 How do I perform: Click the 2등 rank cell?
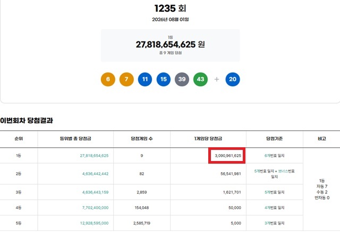click(x=19, y=174)
